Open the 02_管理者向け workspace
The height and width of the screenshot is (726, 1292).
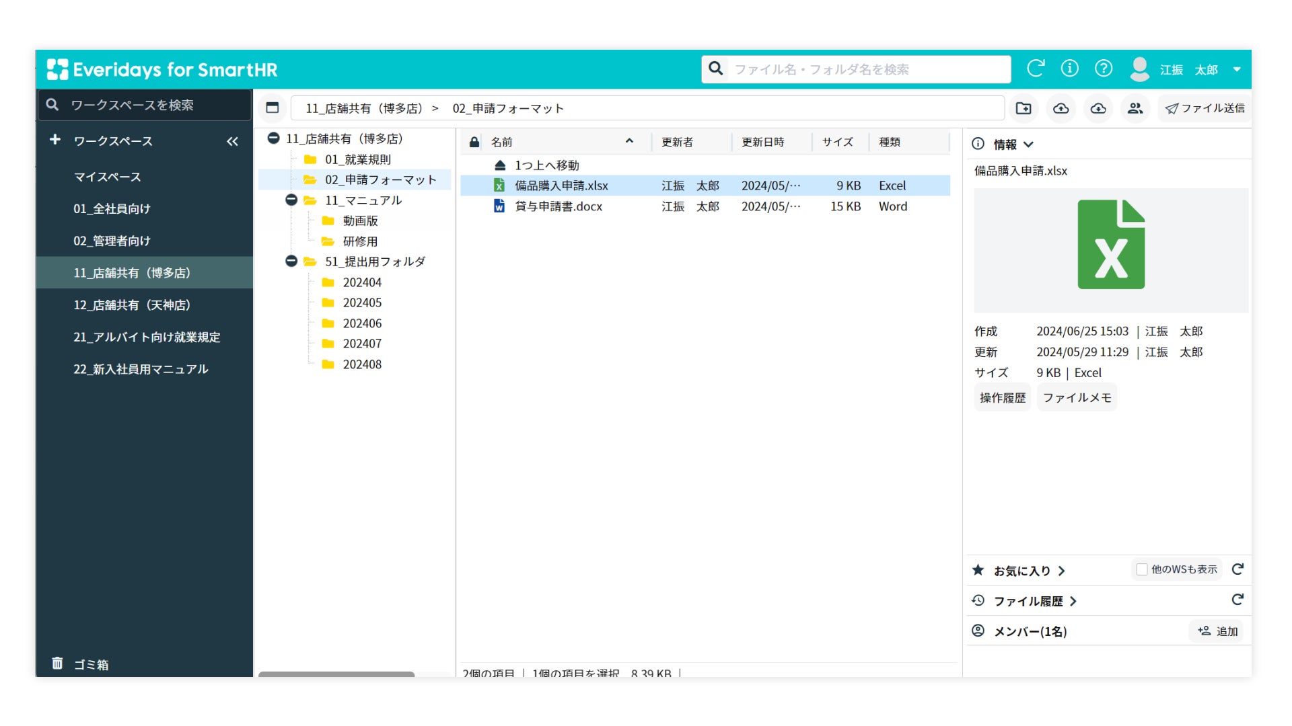[112, 241]
